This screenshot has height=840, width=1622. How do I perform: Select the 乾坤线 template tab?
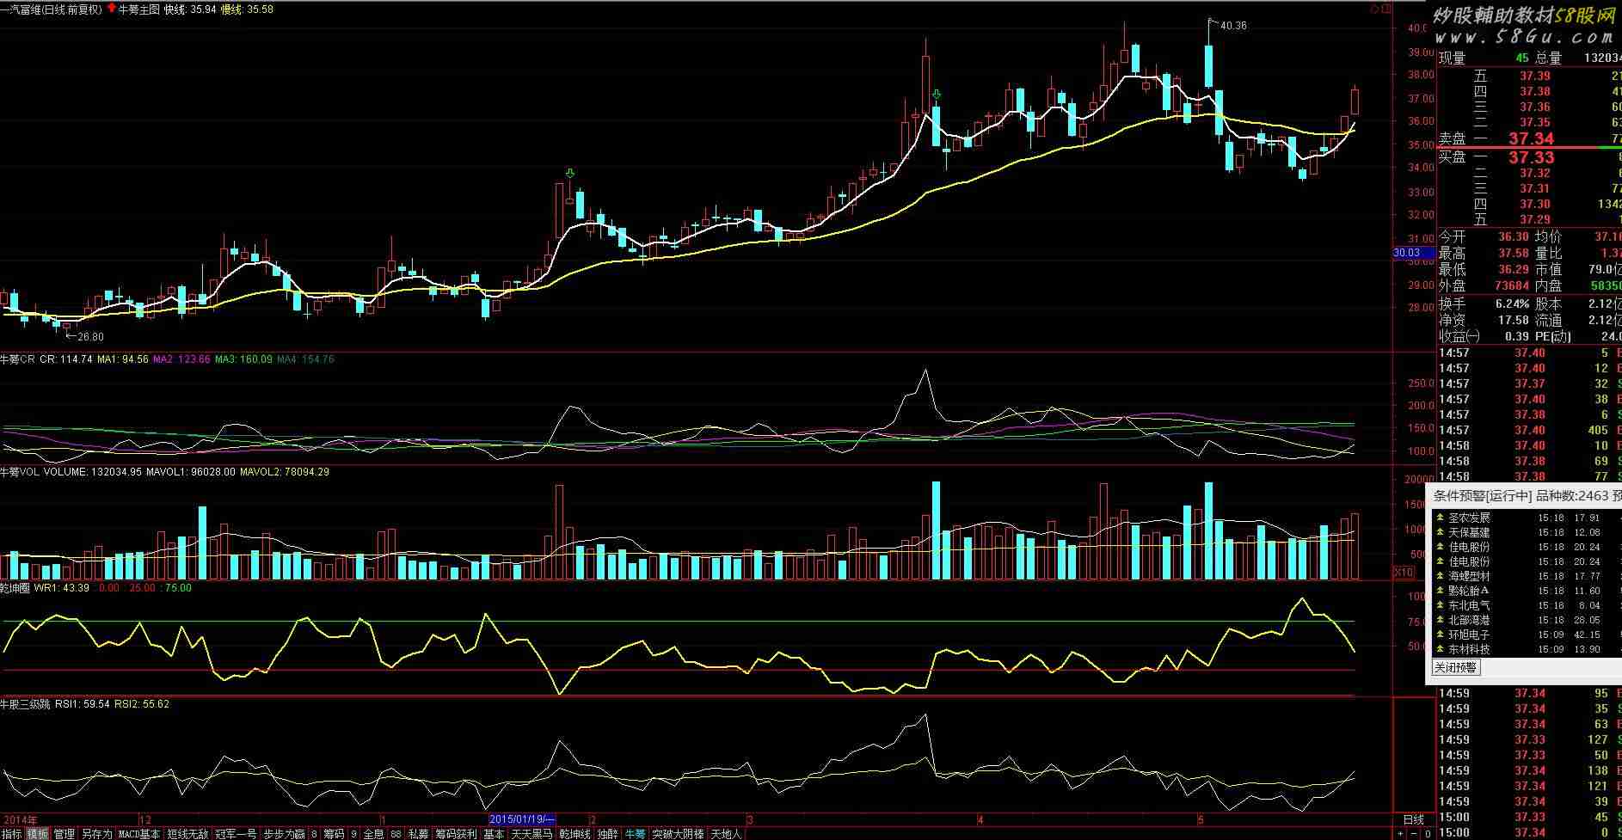point(575,833)
